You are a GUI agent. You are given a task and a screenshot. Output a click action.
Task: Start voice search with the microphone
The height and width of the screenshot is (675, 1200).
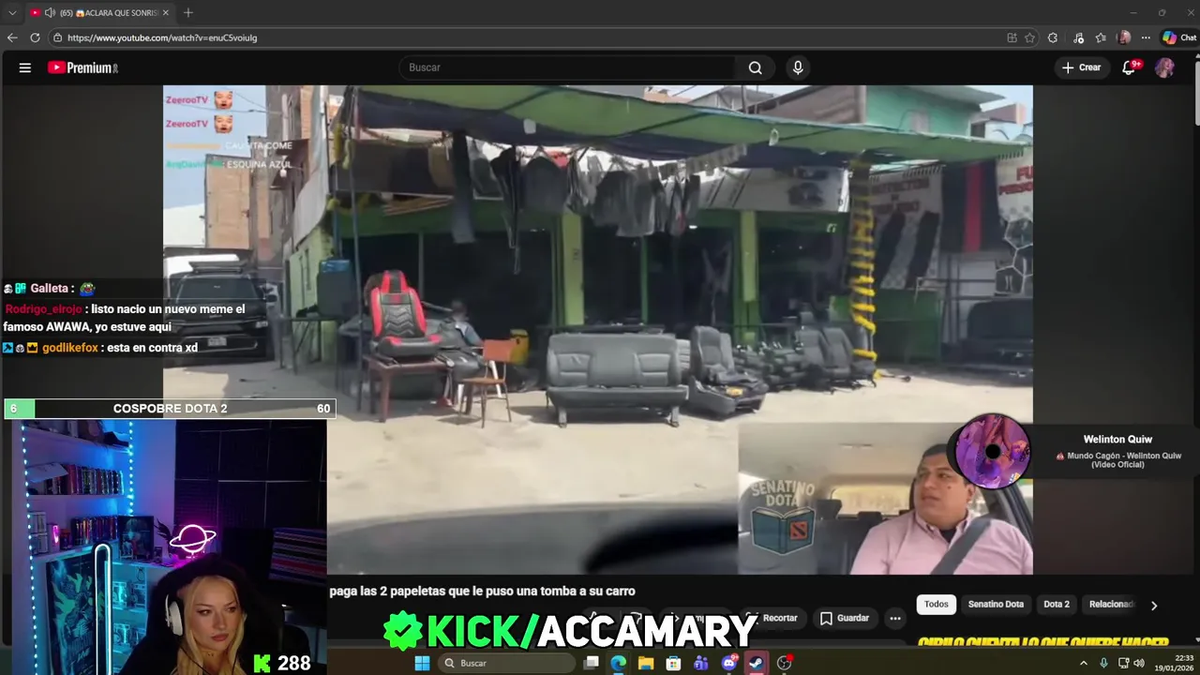point(798,67)
